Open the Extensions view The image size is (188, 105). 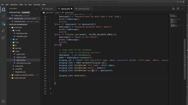pyautogui.click(x=3, y=38)
